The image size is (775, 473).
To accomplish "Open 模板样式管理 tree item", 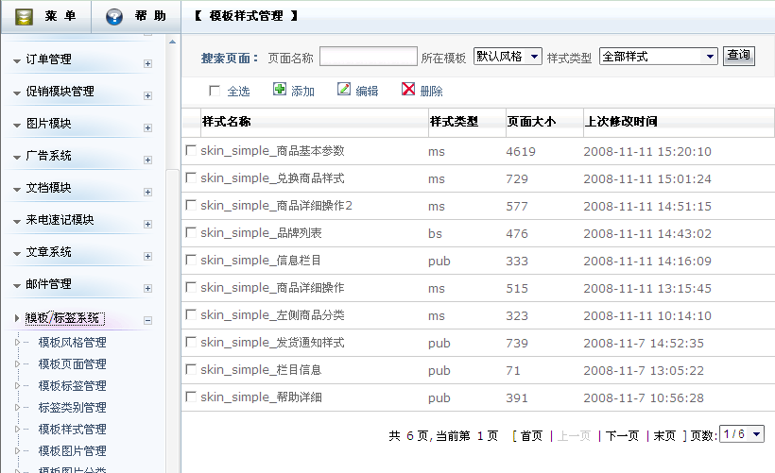I will [x=72, y=429].
